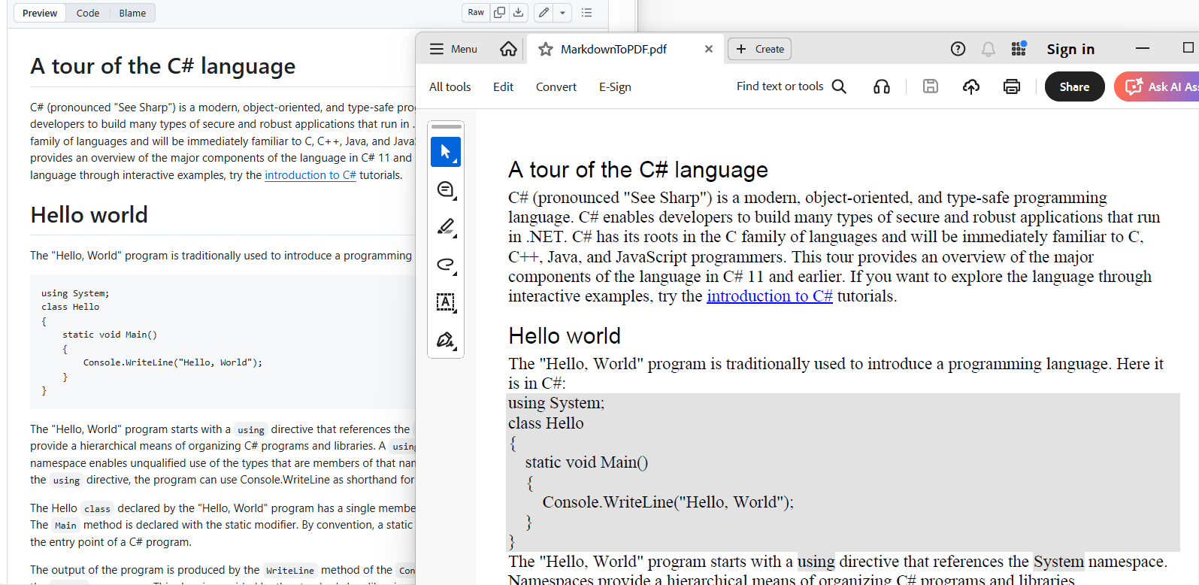This screenshot has height=585, width=1199.
Task: Switch to Preview tab in GitHub file view
Action: 40,13
